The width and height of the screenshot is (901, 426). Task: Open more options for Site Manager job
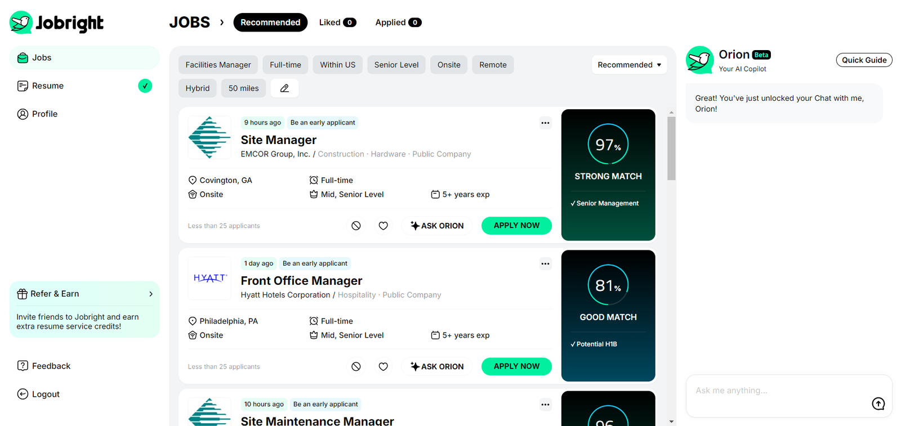[545, 123]
